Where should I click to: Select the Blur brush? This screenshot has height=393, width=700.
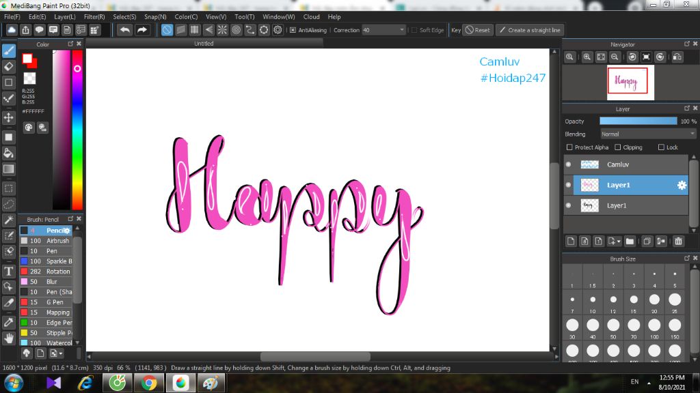point(46,282)
